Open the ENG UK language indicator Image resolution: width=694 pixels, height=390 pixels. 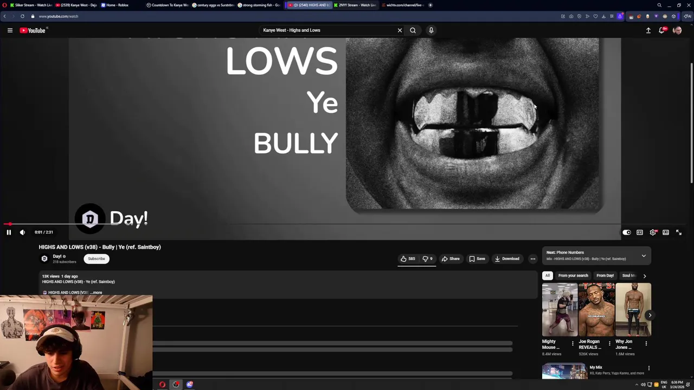pos(664,385)
